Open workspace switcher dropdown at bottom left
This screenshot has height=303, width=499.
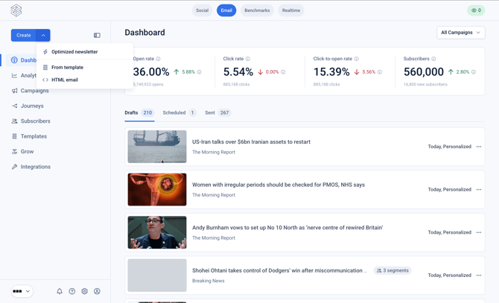[x=22, y=291]
